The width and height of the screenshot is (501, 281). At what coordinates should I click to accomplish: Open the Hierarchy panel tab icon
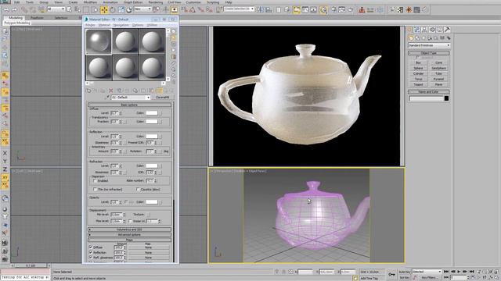click(424, 30)
